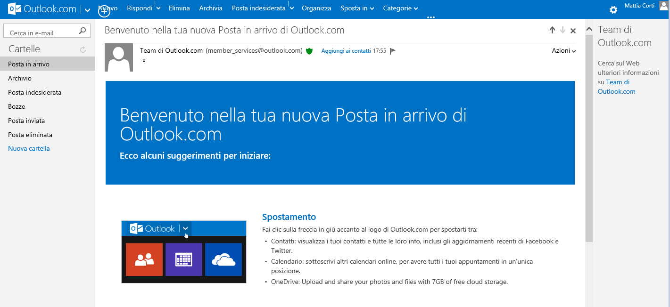
Task: Click the 17:55 timestamp
Action: click(x=380, y=51)
